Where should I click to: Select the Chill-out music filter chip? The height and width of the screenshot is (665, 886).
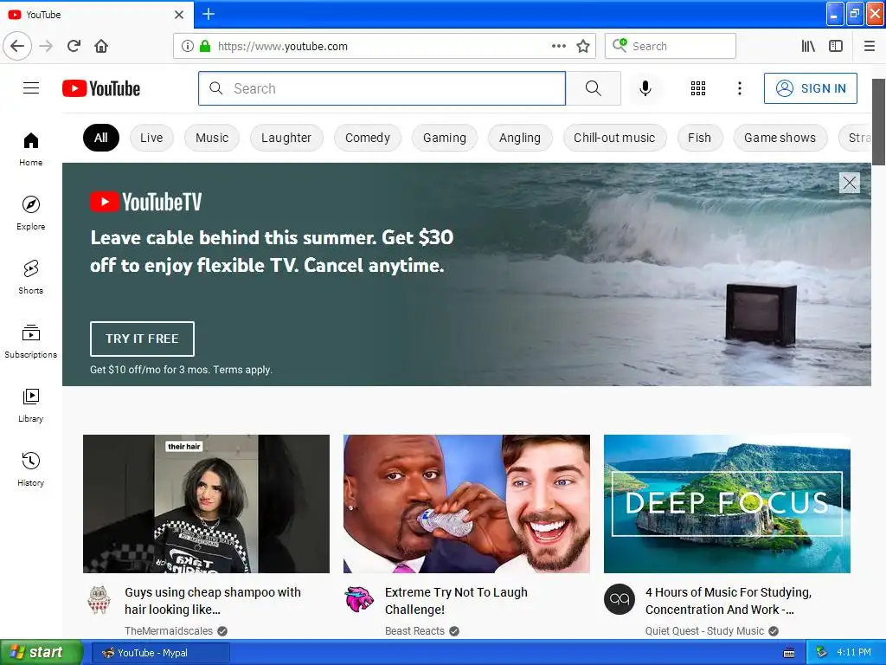(x=614, y=138)
